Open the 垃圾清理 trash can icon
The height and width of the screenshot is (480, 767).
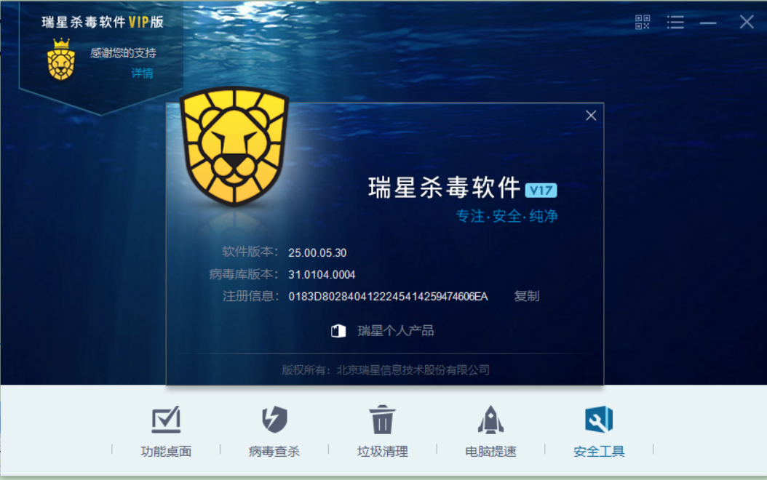pos(382,420)
